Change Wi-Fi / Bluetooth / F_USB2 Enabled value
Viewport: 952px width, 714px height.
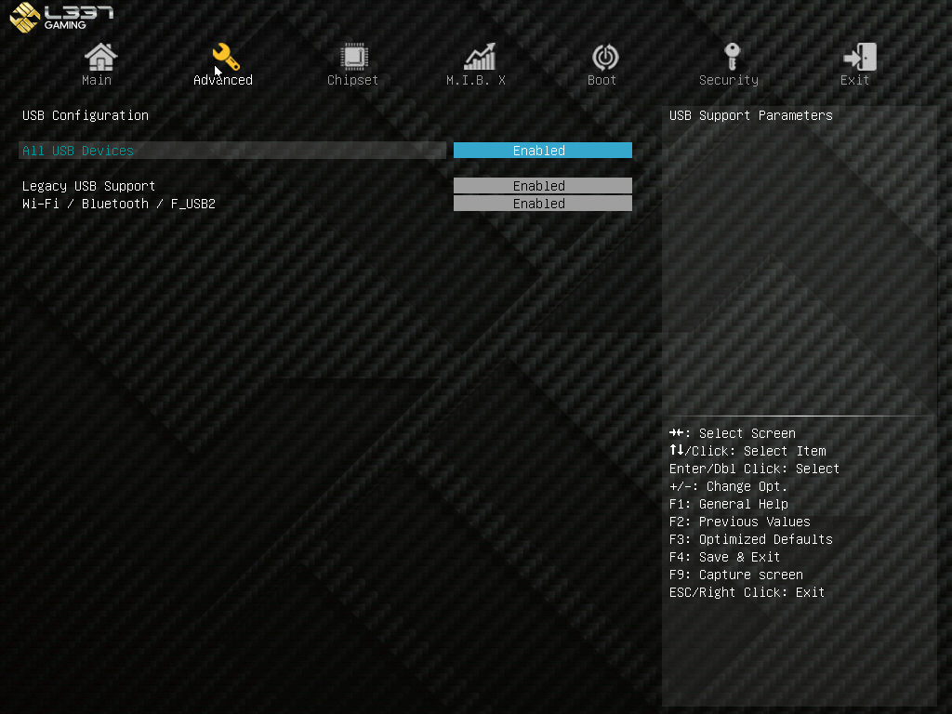542,203
